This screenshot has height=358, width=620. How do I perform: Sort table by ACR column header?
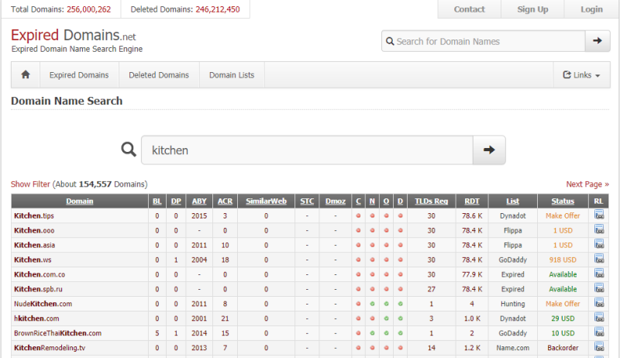coord(225,201)
